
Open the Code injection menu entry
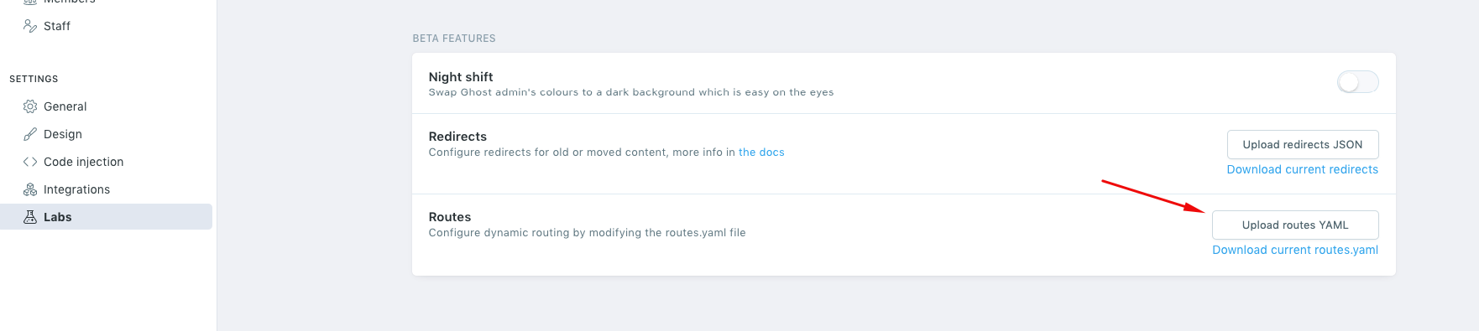click(x=84, y=162)
